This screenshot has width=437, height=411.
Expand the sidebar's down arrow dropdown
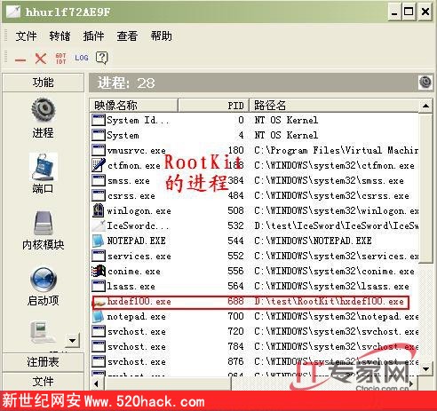[72, 340]
